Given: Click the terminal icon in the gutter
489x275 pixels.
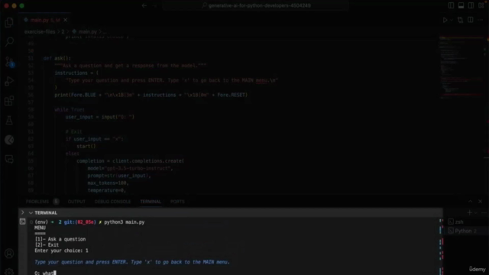Looking at the screenshot, I should coord(22,222).
